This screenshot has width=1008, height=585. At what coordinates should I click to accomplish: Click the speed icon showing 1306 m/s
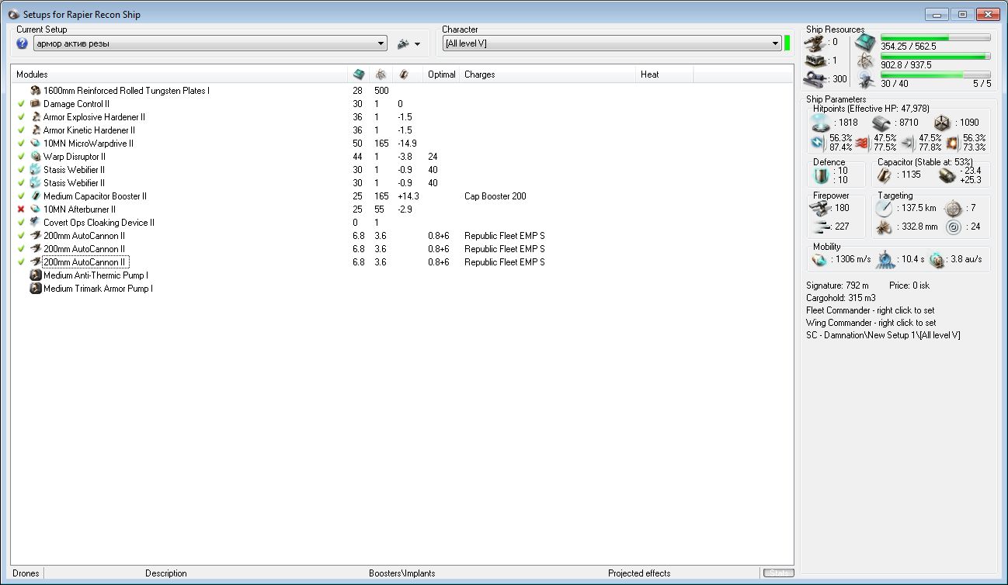(x=819, y=260)
